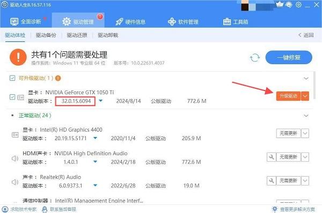The image size is (322, 213).
Task: Click the driver list vertical scrollbar
Action: click(314, 85)
